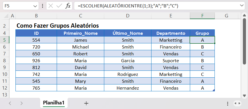Select the cell containing Hernandez
Viewport: 248px width, 109px height.
pyautogui.click(x=128, y=88)
